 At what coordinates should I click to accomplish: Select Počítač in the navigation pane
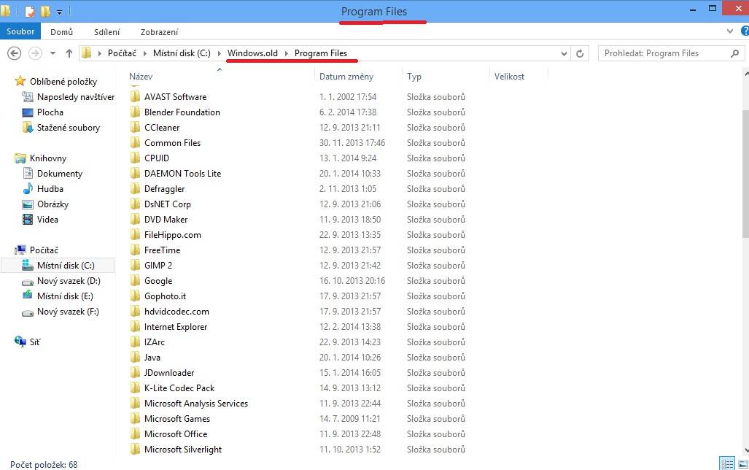coord(44,250)
